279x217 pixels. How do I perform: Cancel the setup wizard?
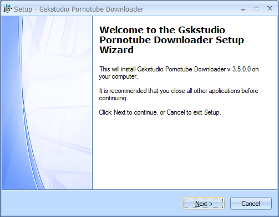tap(251, 204)
